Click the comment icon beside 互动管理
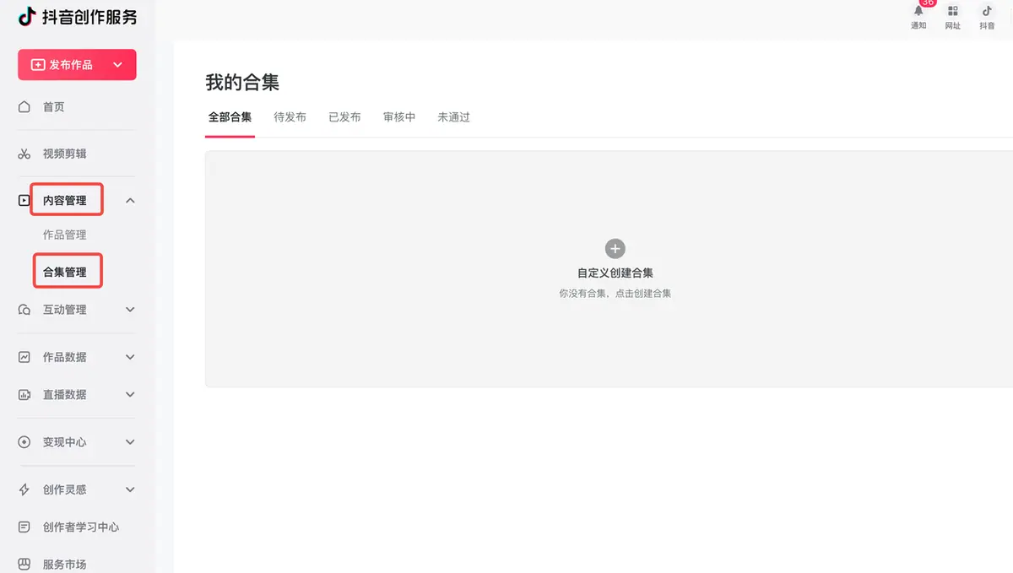Viewport: 1013px width, 573px height. 24,310
